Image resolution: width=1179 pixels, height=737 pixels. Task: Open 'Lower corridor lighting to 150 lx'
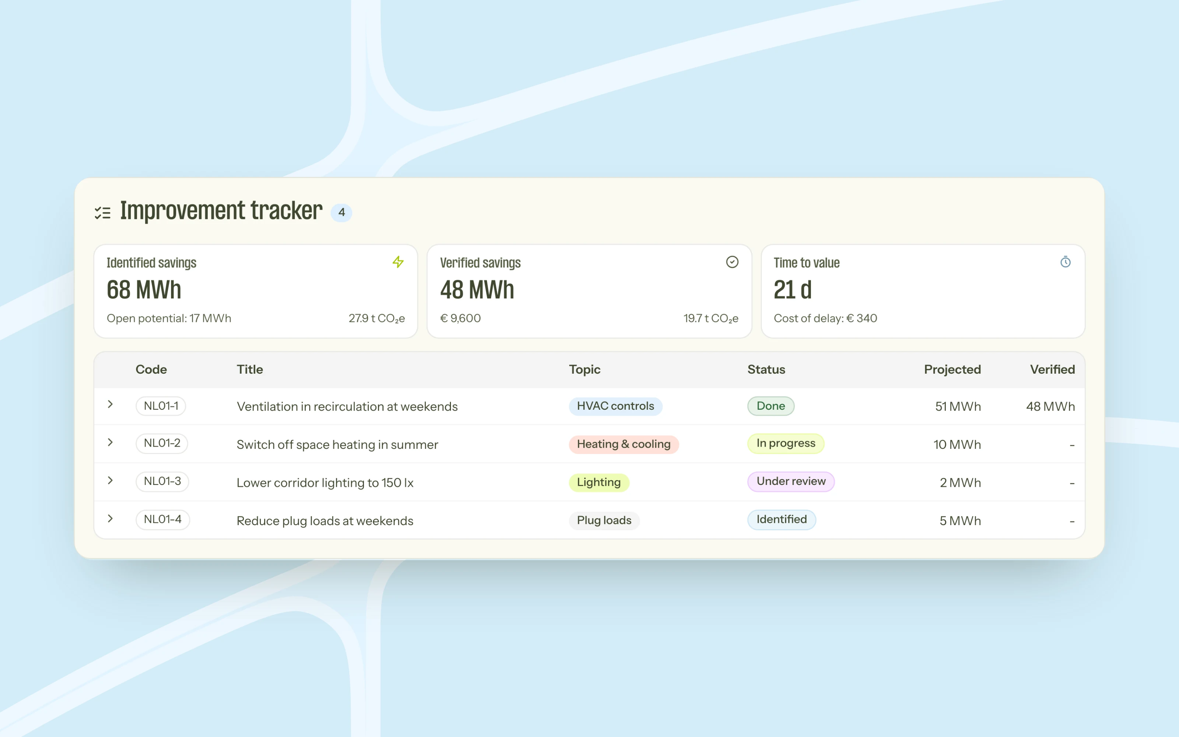pyautogui.click(x=325, y=483)
